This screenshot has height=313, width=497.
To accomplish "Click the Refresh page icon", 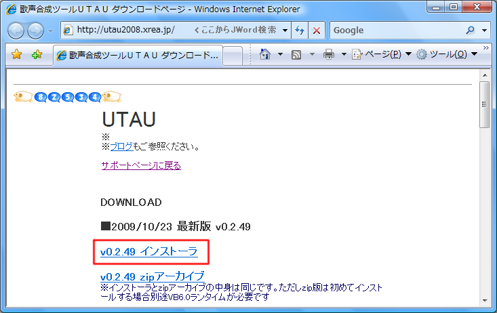I will pos(299,30).
